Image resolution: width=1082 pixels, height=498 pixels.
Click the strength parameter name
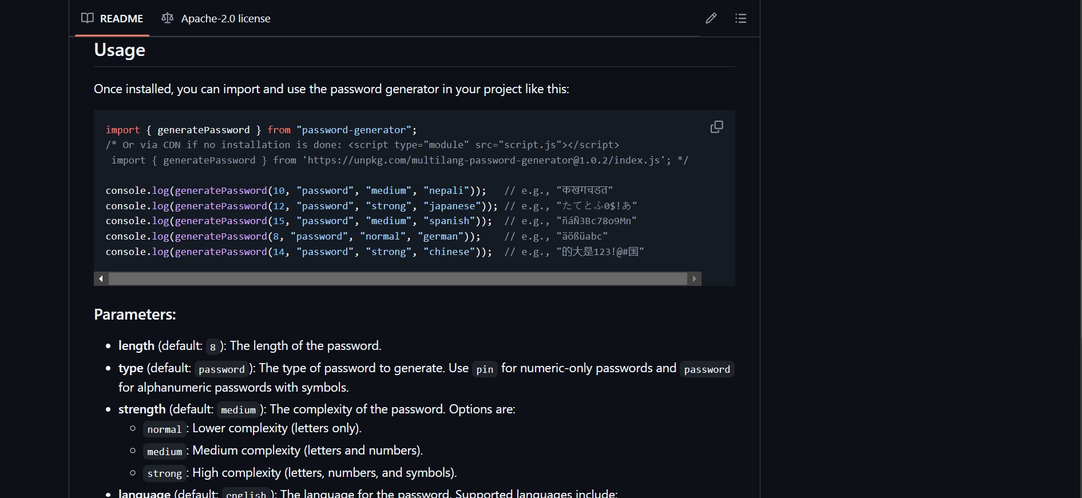coord(142,409)
